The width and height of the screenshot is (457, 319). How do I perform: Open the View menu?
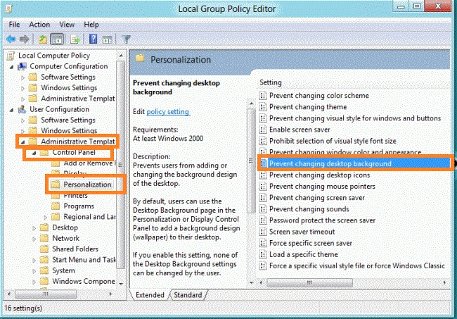pos(67,25)
